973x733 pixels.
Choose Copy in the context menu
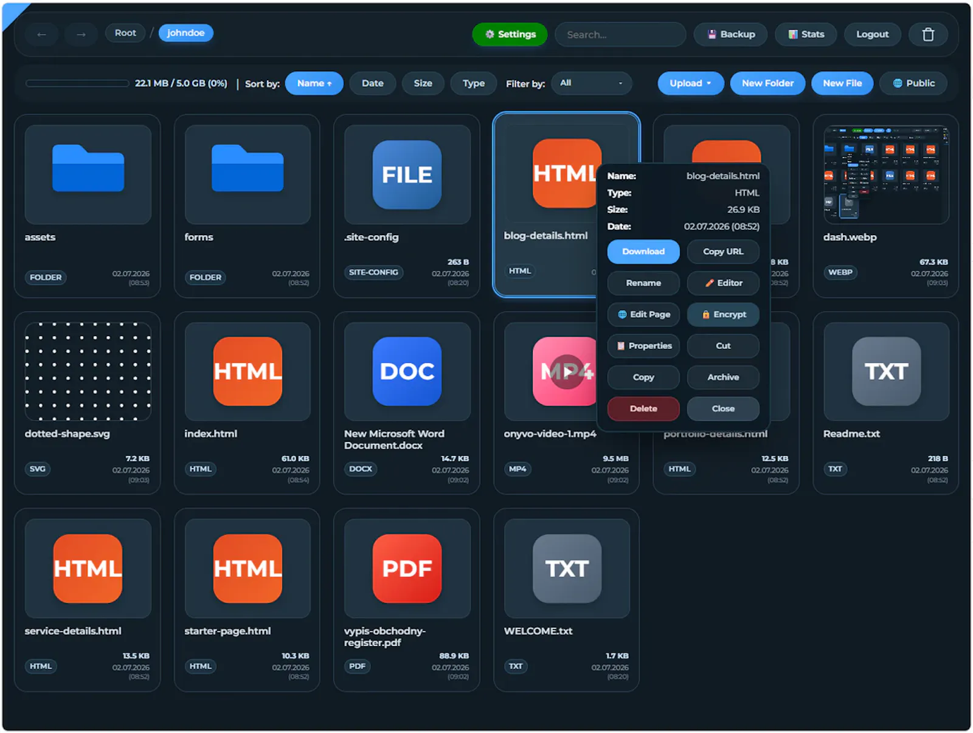coord(643,377)
